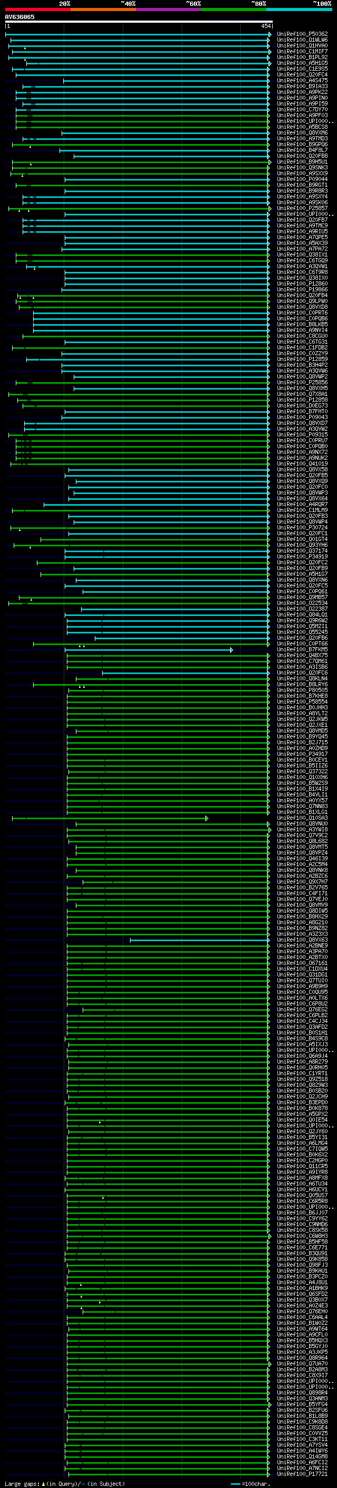Screen dimensions: 337x1488
Task: Open the last hit UniRef100_P17721
Action: coord(302,1474)
